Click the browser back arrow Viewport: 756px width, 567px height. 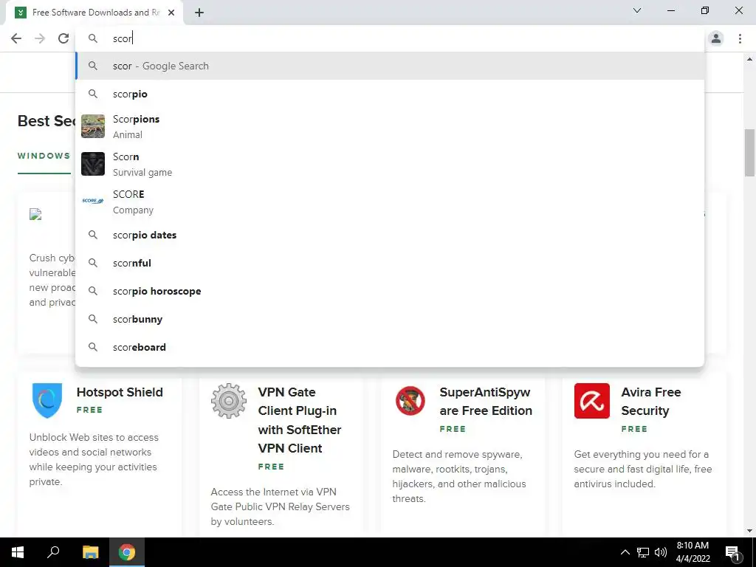pyautogui.click(x=16, y=38)
